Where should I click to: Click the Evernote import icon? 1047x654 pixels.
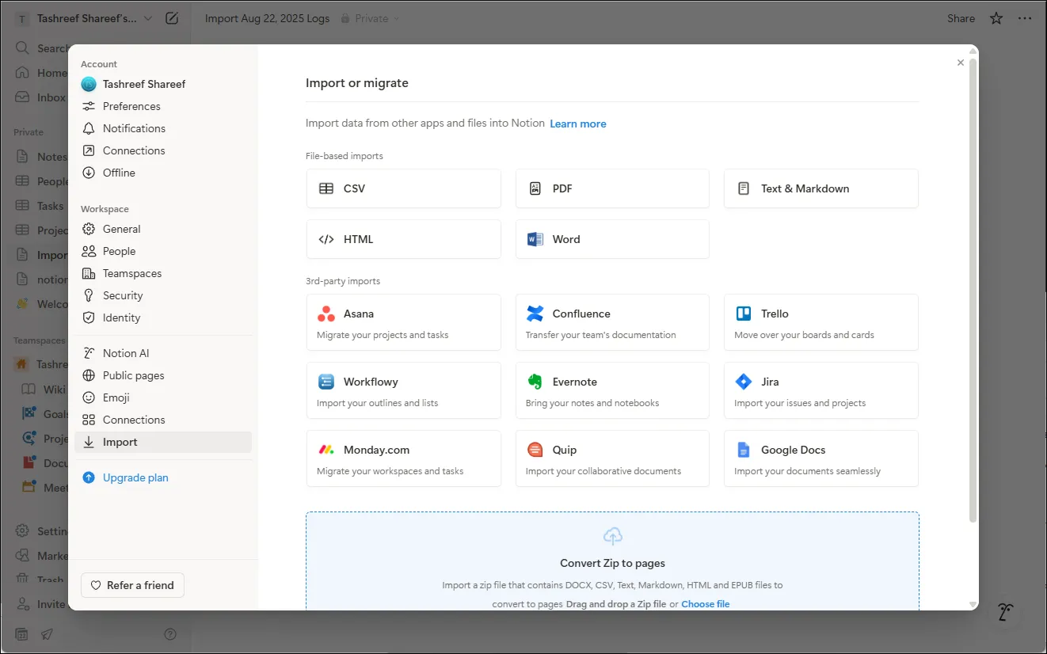tap(535, 381)
